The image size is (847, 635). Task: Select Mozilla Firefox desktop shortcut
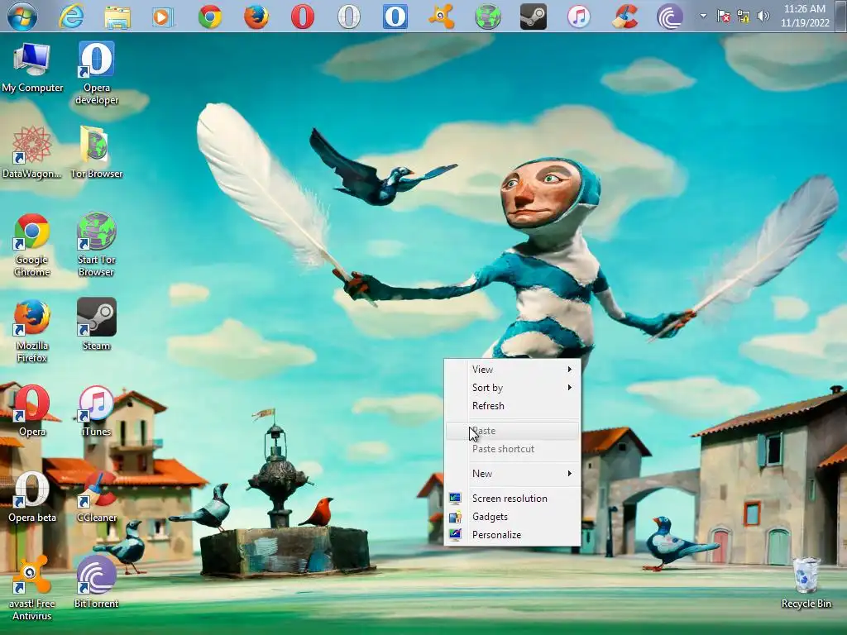pyautogui.click(x=32, y=332)
